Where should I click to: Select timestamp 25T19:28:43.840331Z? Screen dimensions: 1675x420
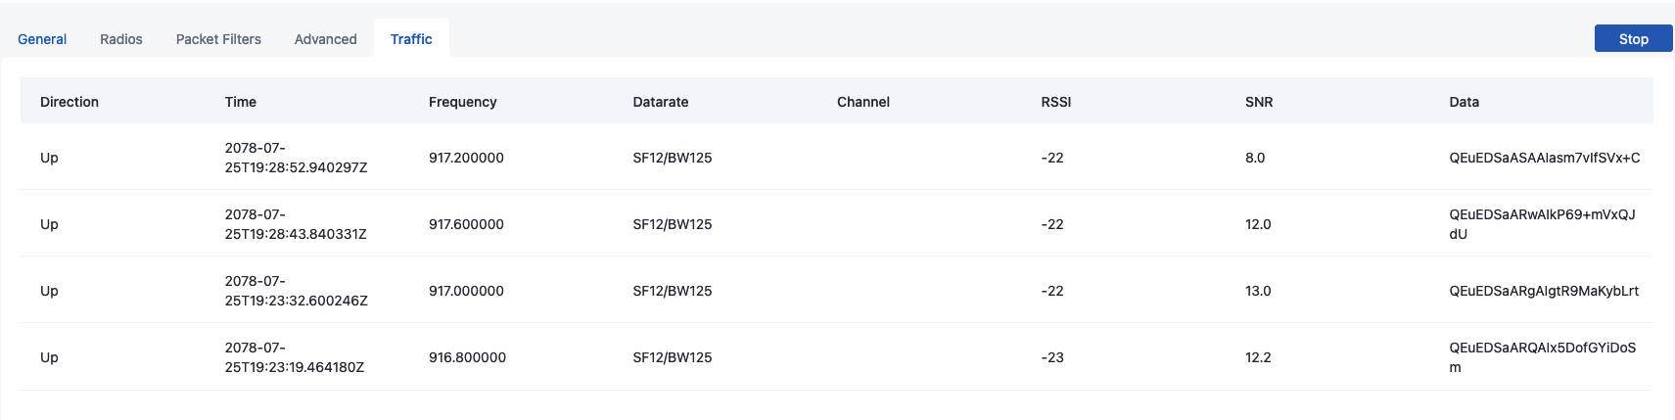296,234
